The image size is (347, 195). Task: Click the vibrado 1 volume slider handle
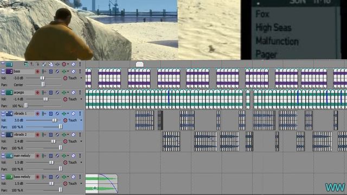54,120
